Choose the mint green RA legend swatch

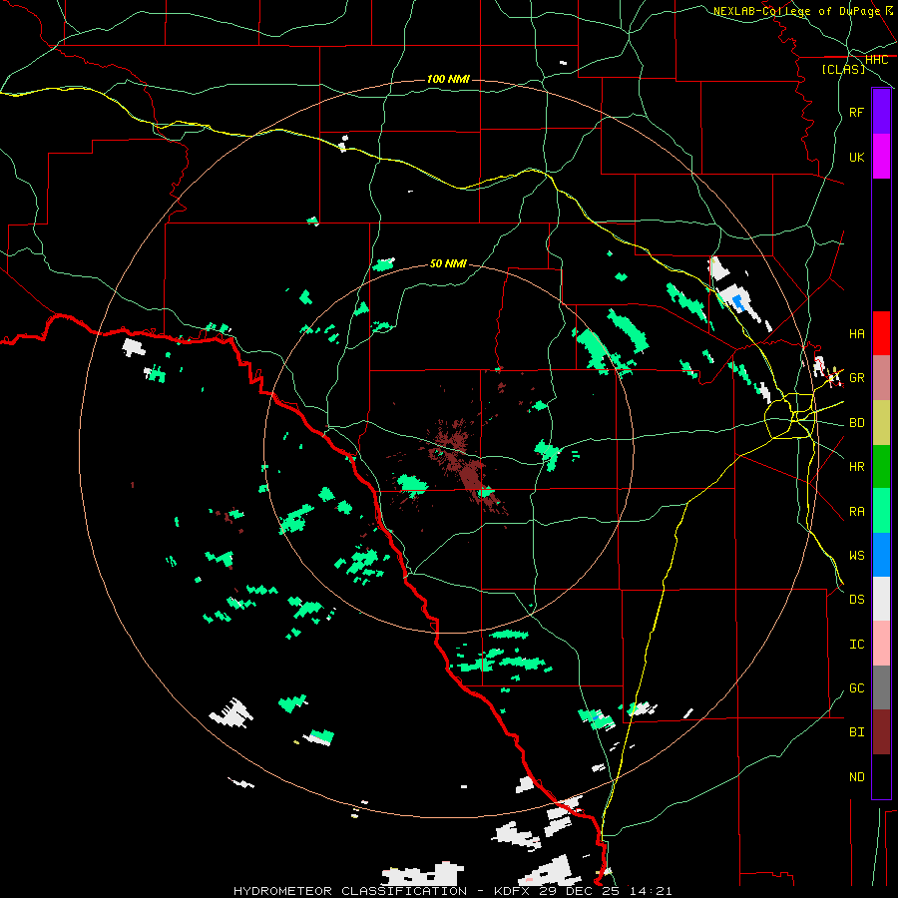[x=881, y=511]
